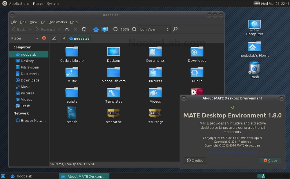Open the Places sidebar selector dropdown

(25, 38)
